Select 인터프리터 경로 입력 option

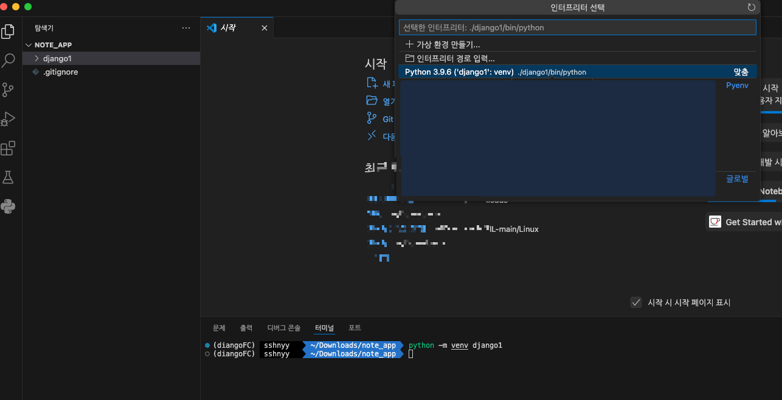(577, 59)
